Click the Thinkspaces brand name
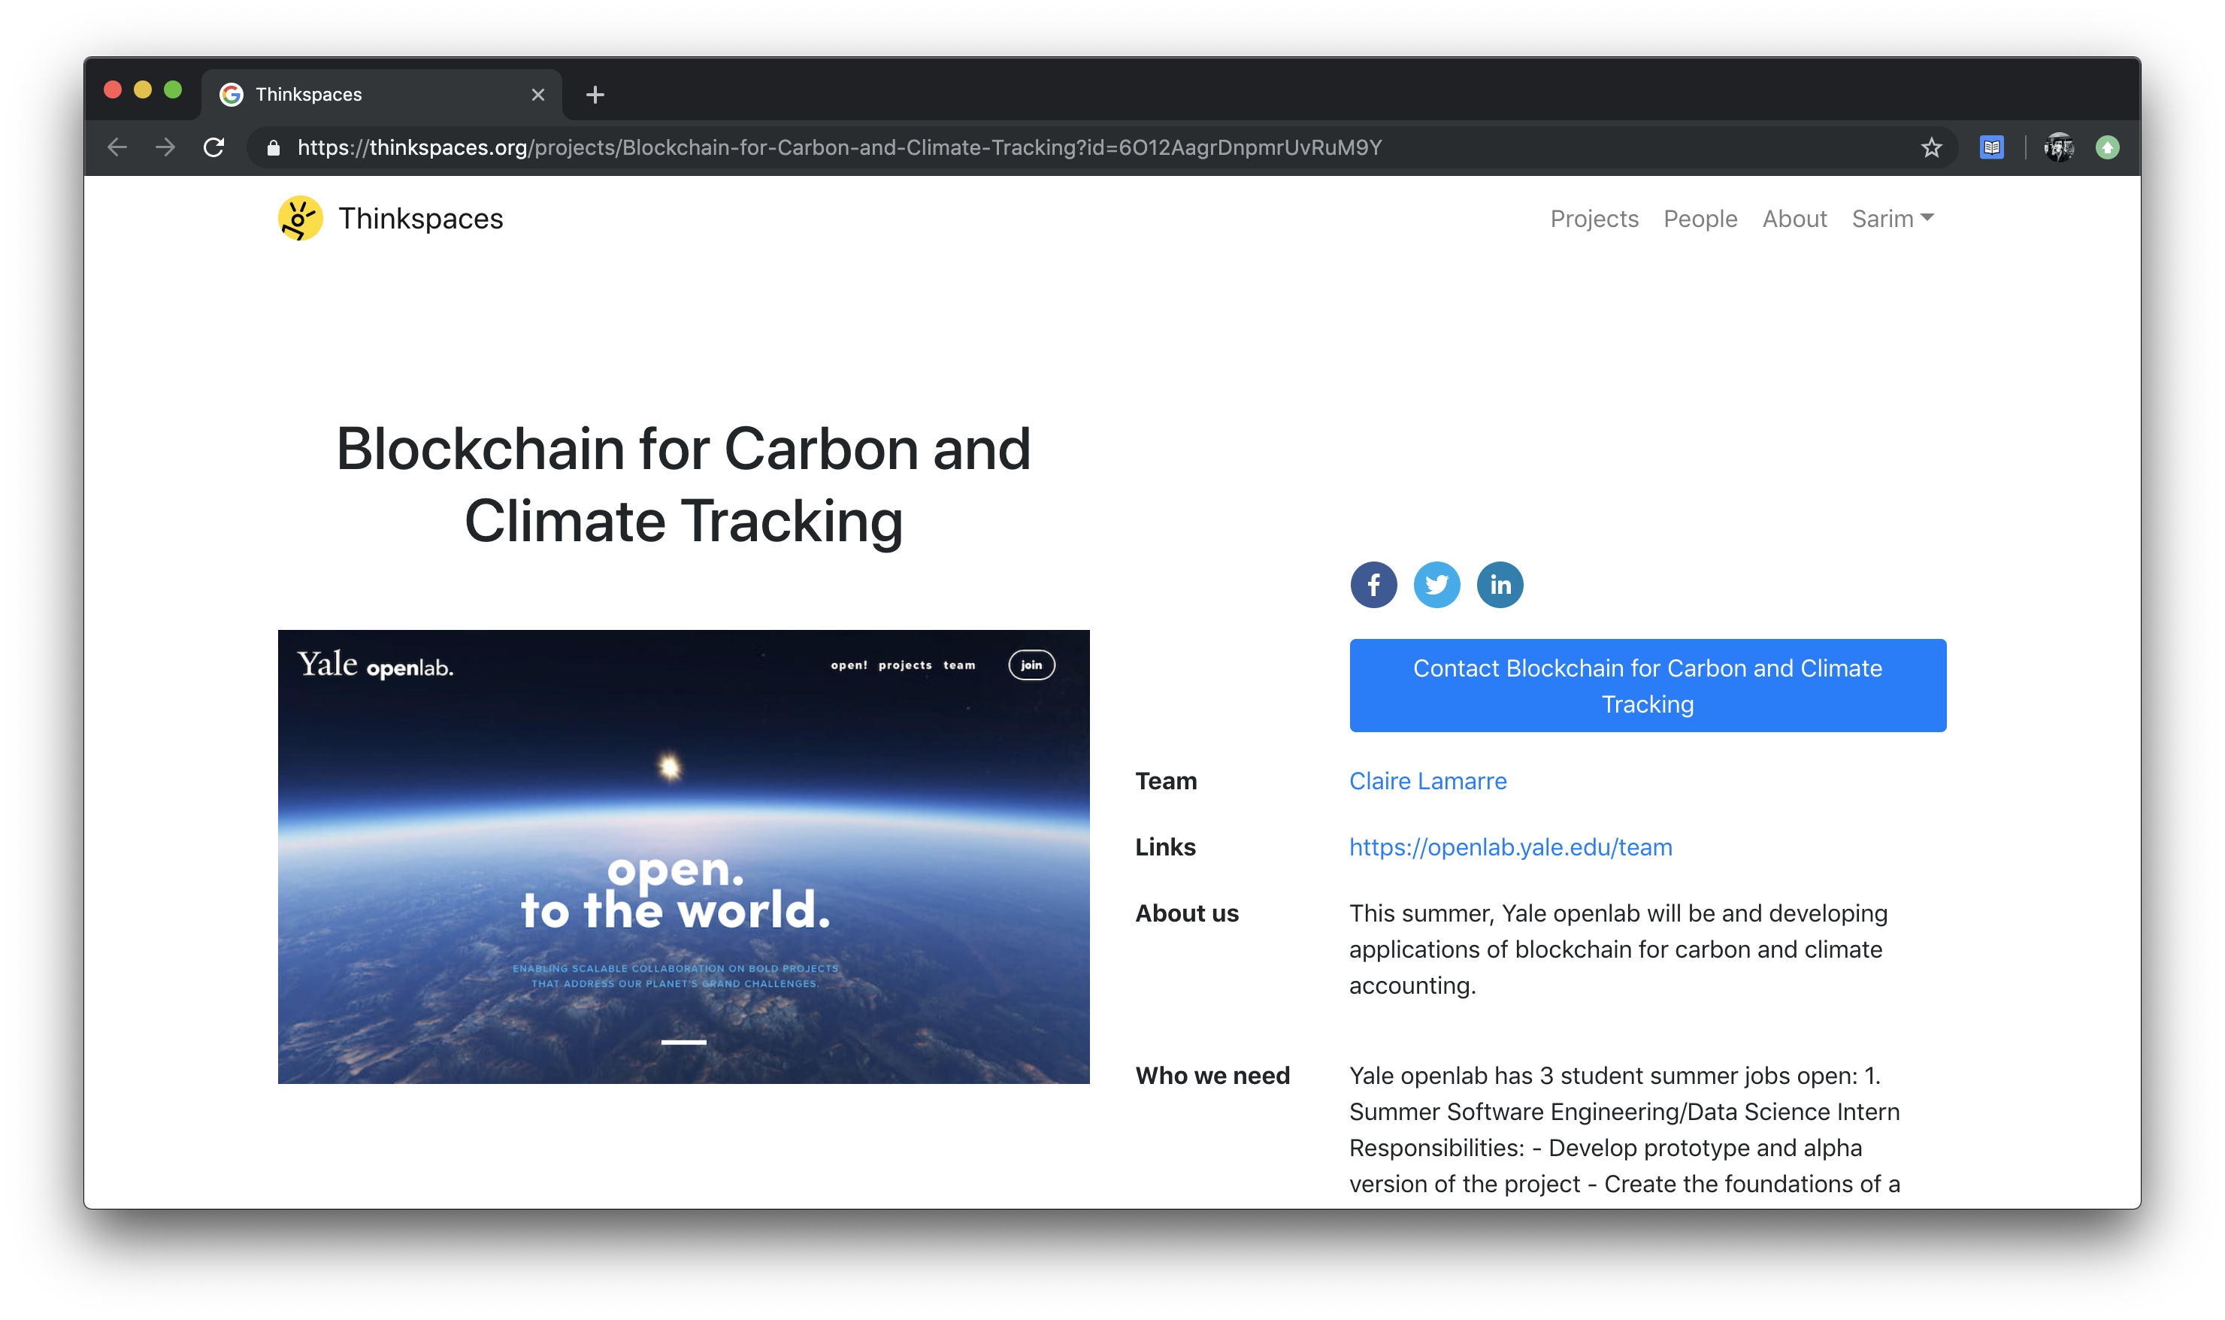The width and height of the screenshot is (2225, 1320). [421, 219]
